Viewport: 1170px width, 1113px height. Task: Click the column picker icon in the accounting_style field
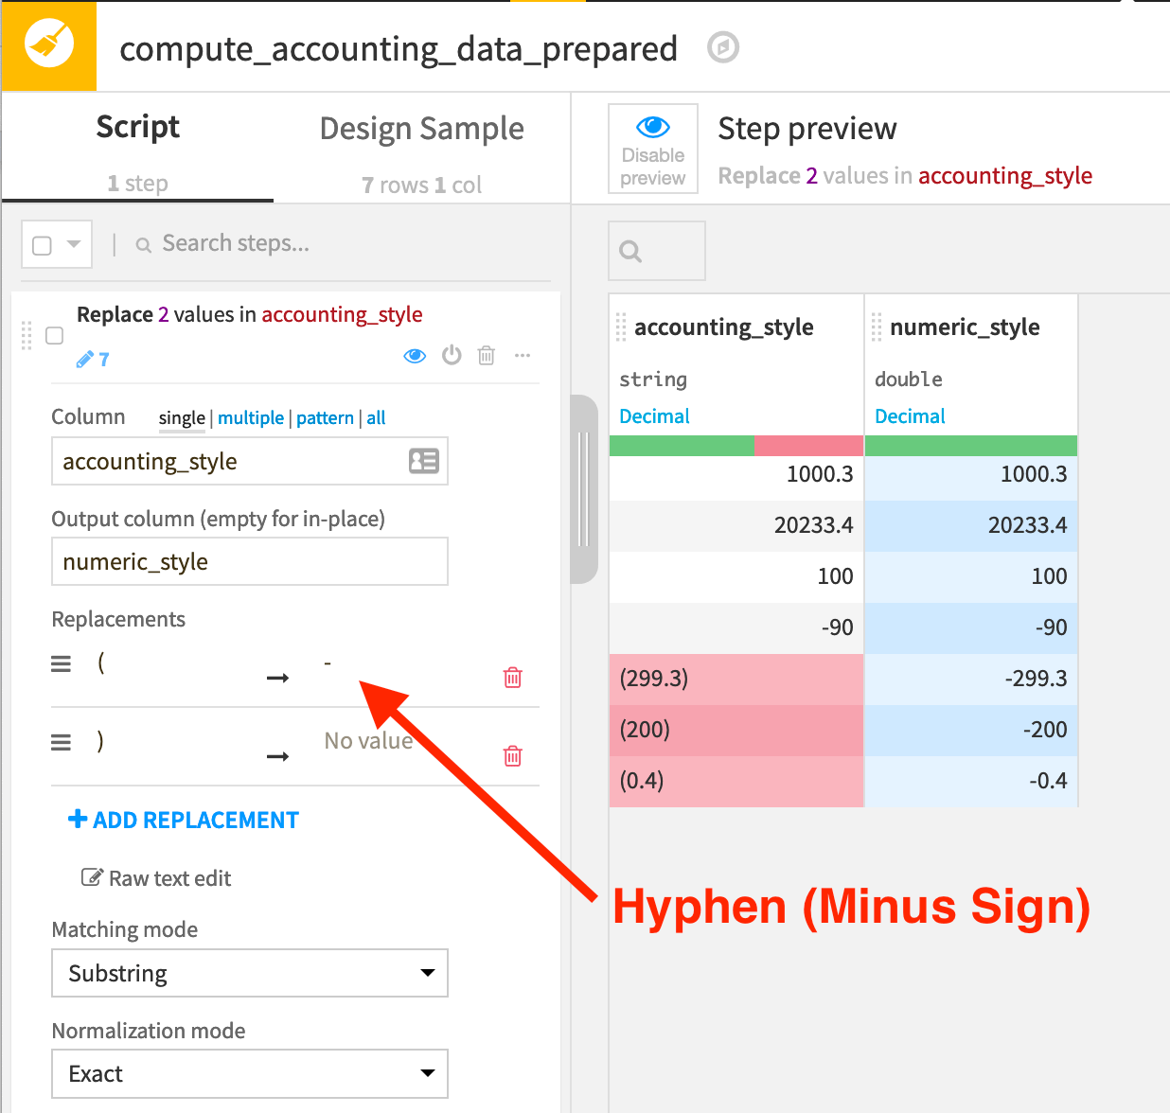click(x=423, y=461)
